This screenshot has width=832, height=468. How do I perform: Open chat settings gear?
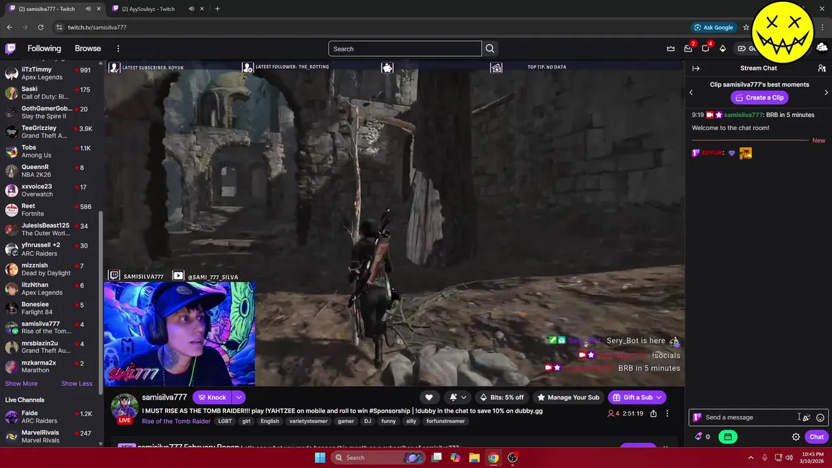click(796, 437)
